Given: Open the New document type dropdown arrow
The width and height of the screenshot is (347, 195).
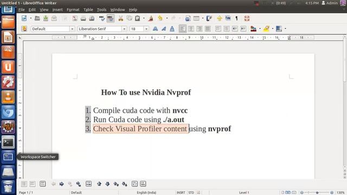Looking at the screenshot, I should [x=30, y=18].
